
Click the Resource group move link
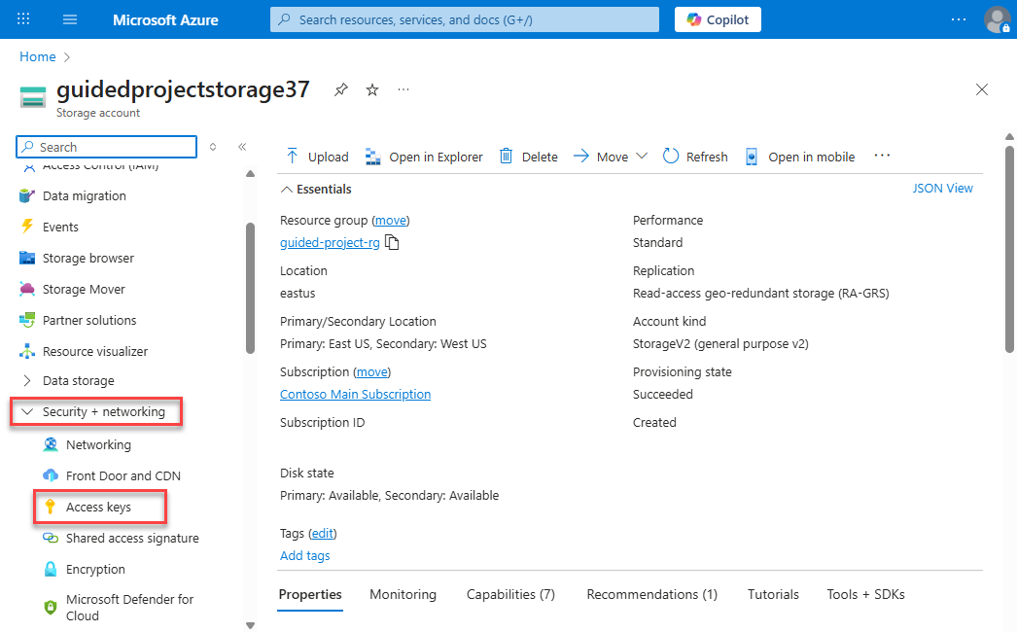[391, 221]
